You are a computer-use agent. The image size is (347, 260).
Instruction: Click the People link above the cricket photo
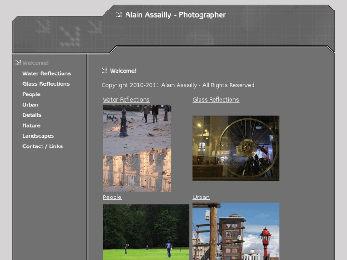pyautogui.click(x=112, y=197)
